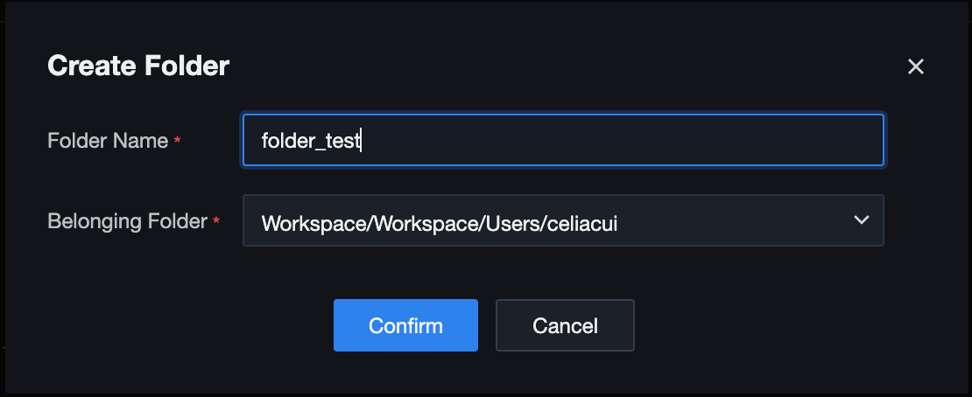Viewport: 972px width, 397px height.
Task: Click the "Folder Name" field label
Action: (x=108, y=141)
